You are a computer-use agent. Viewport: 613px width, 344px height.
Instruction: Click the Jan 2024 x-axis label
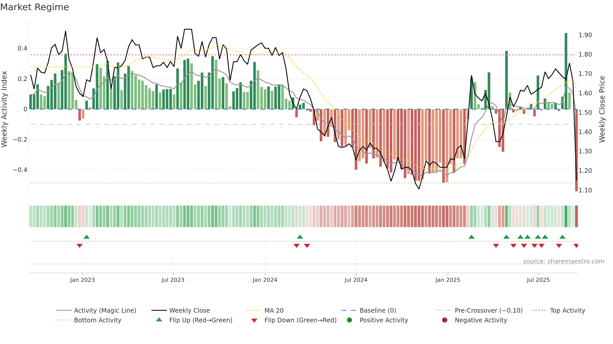click(x=265, y=280)
